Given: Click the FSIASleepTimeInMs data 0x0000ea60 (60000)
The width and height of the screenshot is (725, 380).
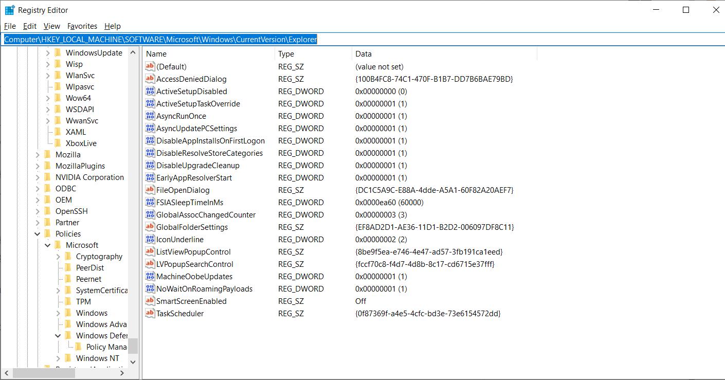Looking at the screenshot, I should pyautogui.click(x=389, y=202).
